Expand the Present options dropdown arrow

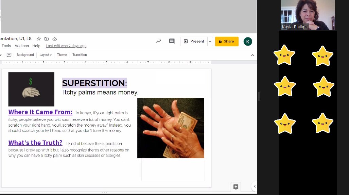(210, 42)
